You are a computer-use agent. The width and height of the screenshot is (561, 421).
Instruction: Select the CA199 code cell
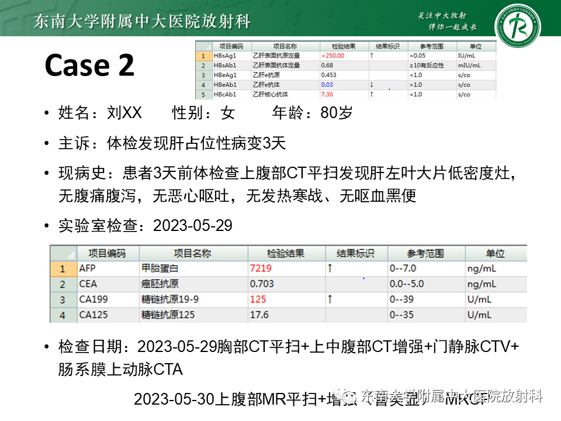pyautogui.click(x=108, y=299)
